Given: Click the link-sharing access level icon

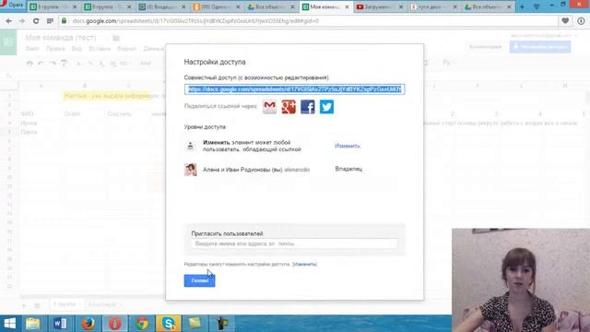Looking at the screenshot, I should 191,146.
